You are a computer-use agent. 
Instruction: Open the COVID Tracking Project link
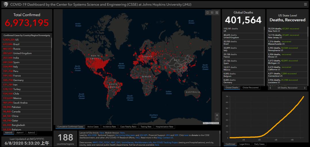tap(165, 142)
